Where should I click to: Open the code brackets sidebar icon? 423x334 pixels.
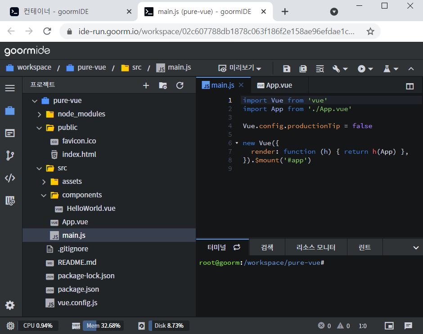pyautogui.click(x=10, y=178)
